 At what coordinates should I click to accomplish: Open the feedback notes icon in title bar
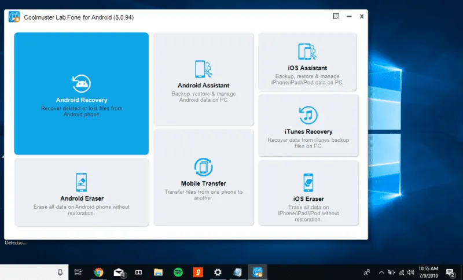pyautogui.click(x=336, y=16)
